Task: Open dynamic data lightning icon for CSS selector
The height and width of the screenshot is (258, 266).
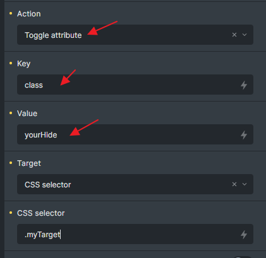Action: pyautogui.click(x=244, y=235)
